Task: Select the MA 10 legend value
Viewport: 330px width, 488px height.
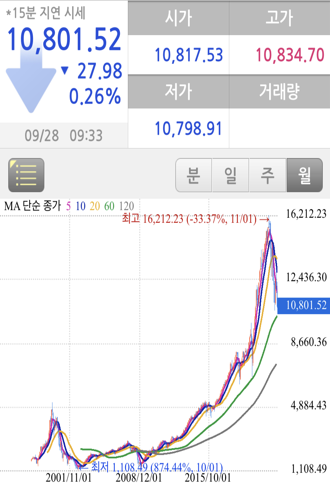Action: (80, 206)
